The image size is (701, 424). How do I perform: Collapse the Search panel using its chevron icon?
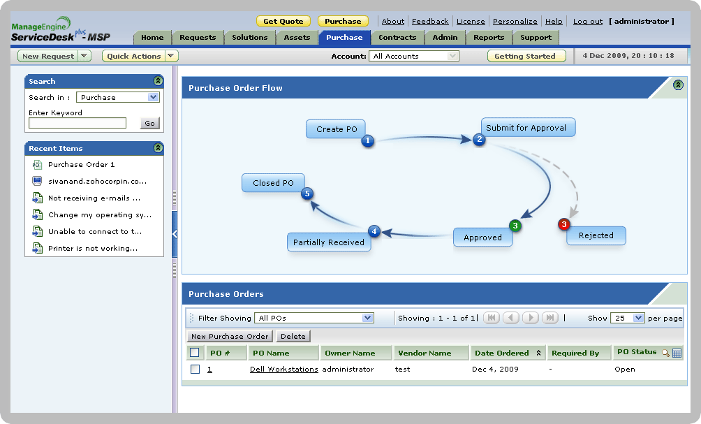[158, 81]
